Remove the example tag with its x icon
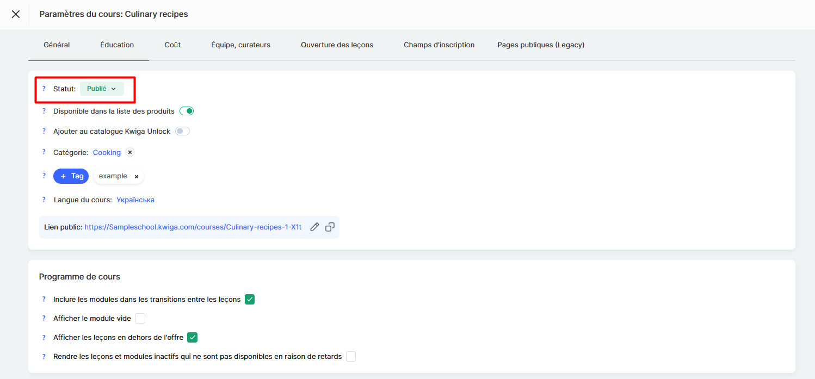The width and height of the screenshot is (815, 379). 137,176
